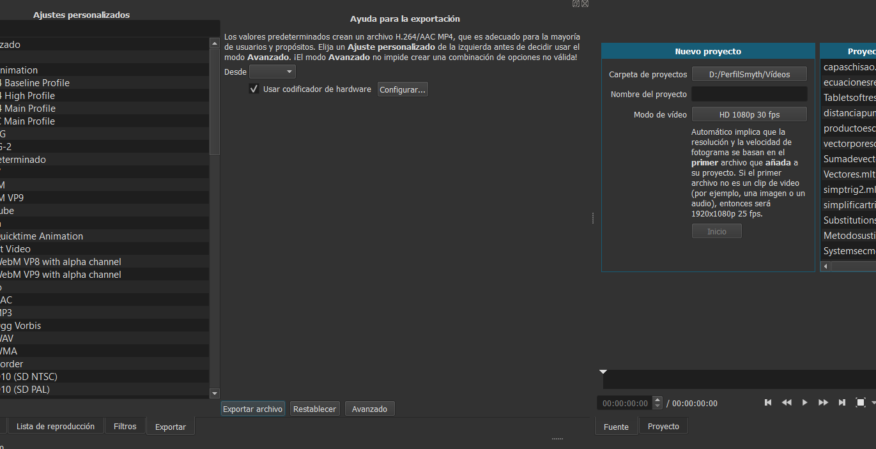Click the Configurar... button
The height and width of the screenshot is (449, 876).
tap(403, 90)
